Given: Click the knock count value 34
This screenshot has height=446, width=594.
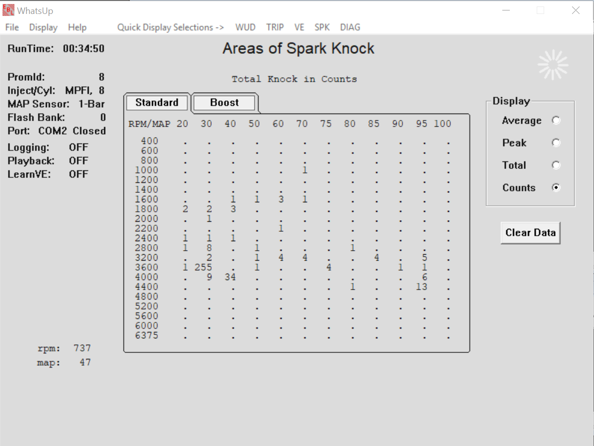Looking at the screenshot, I should [230, 277].
